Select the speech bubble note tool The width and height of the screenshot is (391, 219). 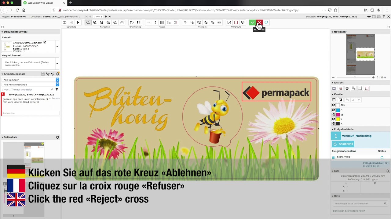(x=243, y=23)
